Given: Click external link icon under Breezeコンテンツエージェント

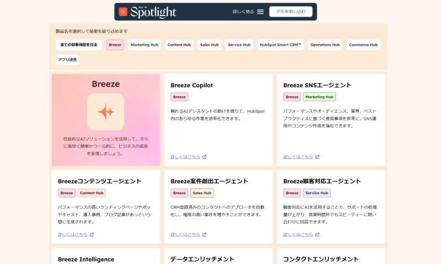Looking at the screenshot, I should [92, 234].
